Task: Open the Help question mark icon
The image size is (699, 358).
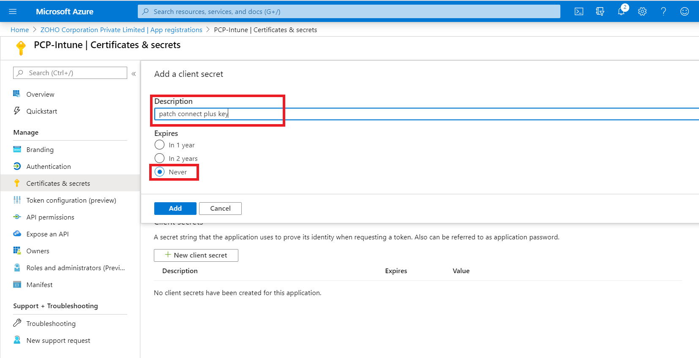Action: pos(664,11)
